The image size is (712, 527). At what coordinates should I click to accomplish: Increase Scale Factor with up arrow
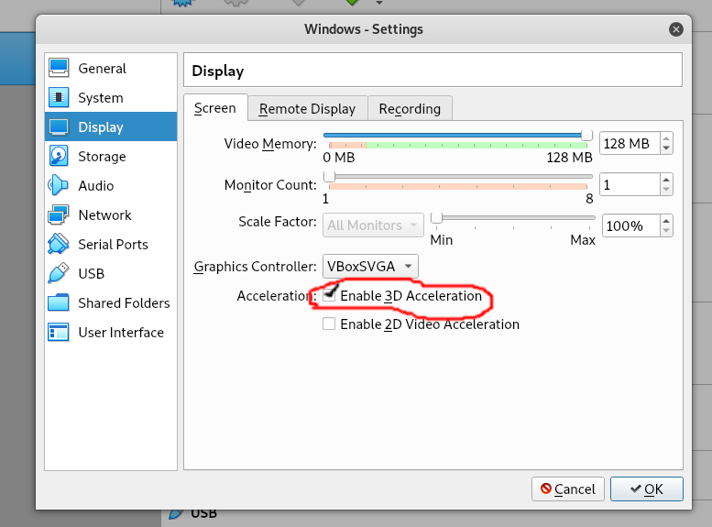click(x=666, y=221)
